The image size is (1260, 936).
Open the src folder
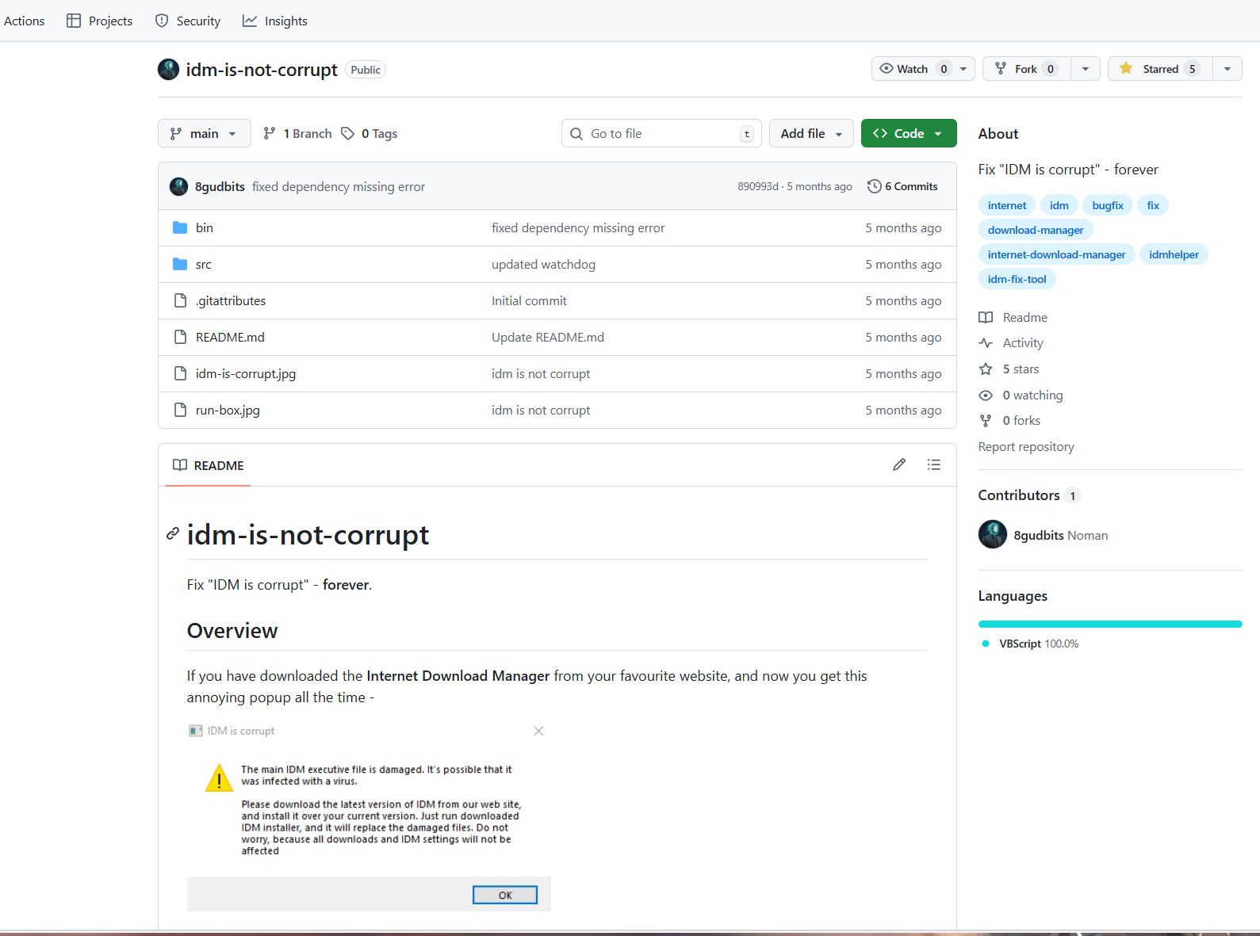(204, 264)
